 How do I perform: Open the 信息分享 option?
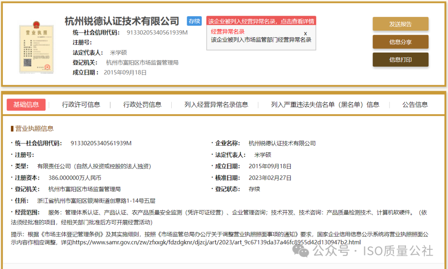(x=400, y=42)
